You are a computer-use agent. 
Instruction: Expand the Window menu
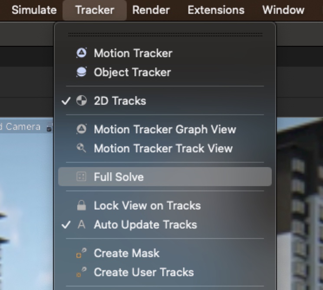tap(283, 10)
